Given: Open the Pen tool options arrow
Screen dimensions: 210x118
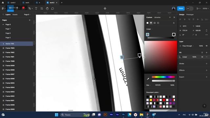Looking at the screenshot, I should pos(32,9).
